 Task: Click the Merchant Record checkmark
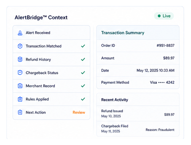[x=83, y=86]
